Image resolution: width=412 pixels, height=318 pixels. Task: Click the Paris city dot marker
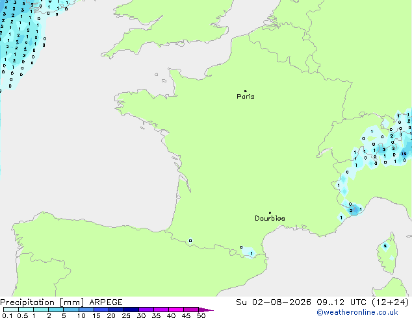[x=246, y=91]
